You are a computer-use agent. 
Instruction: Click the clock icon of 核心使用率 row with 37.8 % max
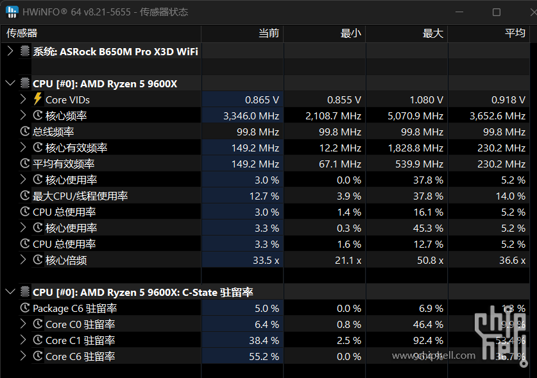pos(38,179)
